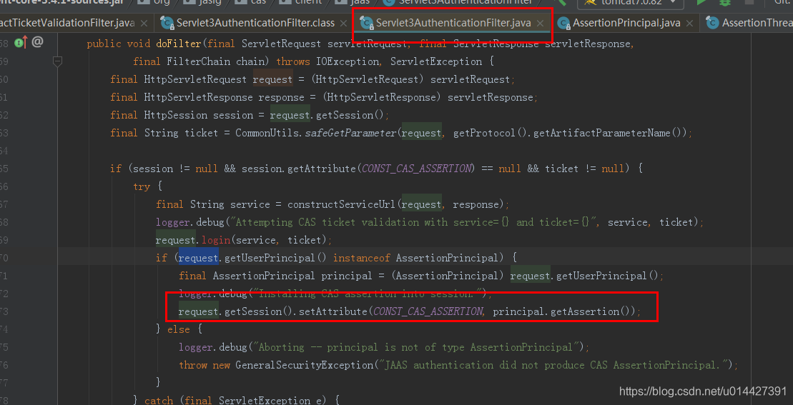
Task: Switch to Servlet3AuthenticationFilter.java tab
Action: [453, 24]
